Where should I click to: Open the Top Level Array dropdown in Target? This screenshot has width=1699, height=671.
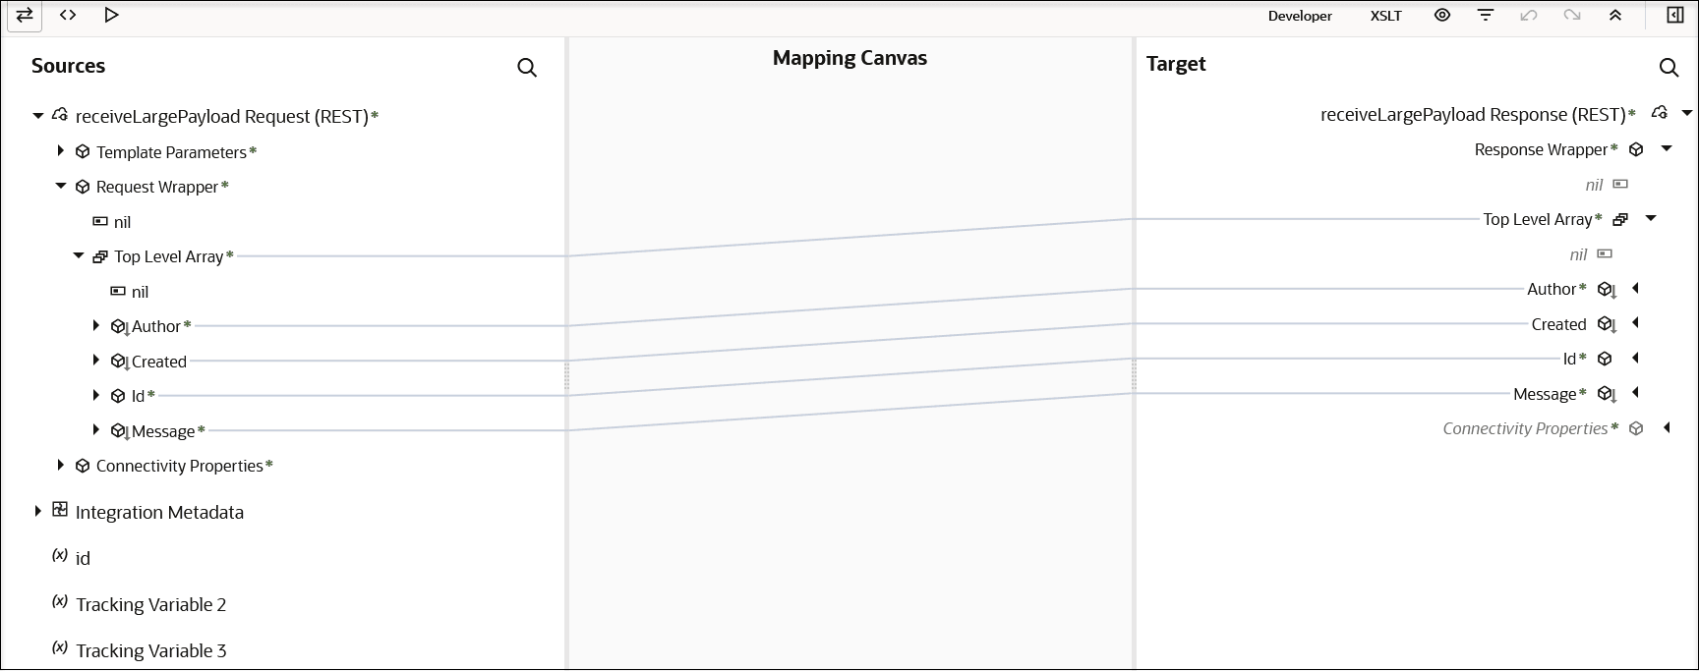(1651, 218)
